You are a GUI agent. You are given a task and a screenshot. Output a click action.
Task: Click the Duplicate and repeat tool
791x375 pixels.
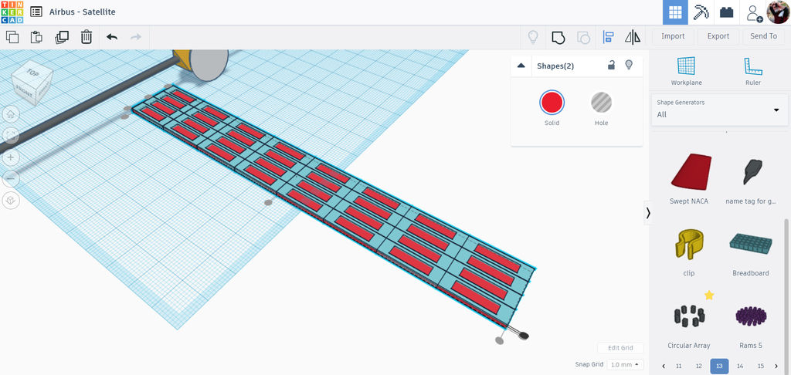click(x=62, y=37)
